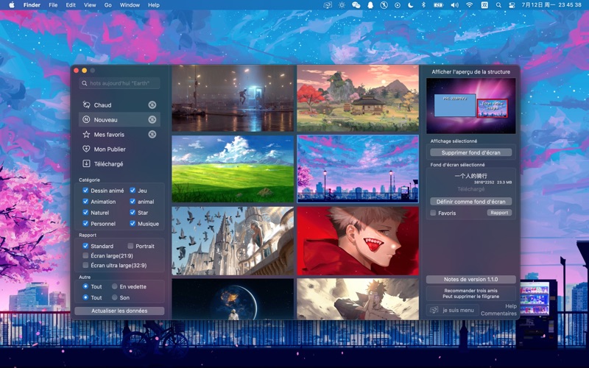This screenshot has height=368, width=589.
Task: Open the Commentaires link
Action: [498, 314]
